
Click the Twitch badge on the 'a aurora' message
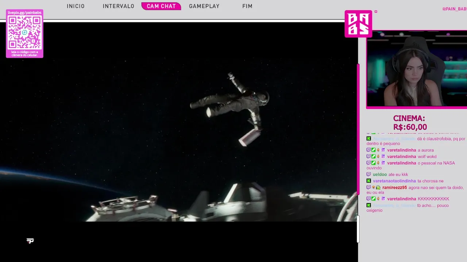[368, 150]
